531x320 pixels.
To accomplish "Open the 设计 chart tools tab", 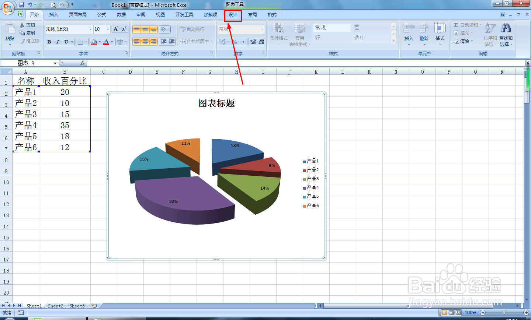I will tap(233, 15).
